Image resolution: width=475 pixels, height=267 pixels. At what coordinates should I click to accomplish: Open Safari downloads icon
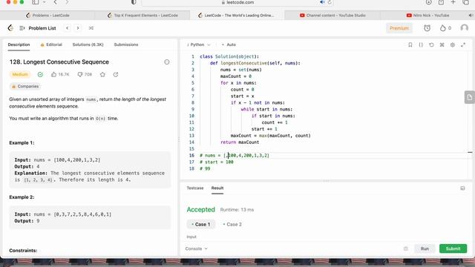[428, 2]
